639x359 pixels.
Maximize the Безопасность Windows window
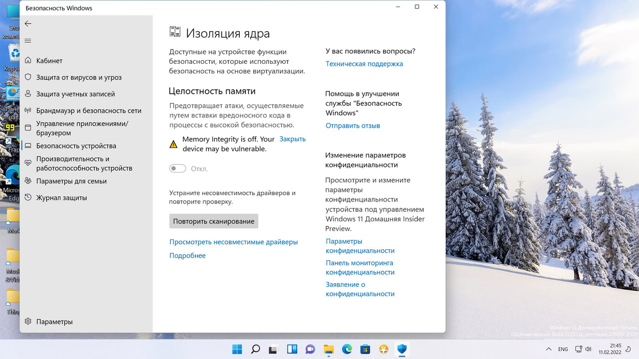point(417,7)
